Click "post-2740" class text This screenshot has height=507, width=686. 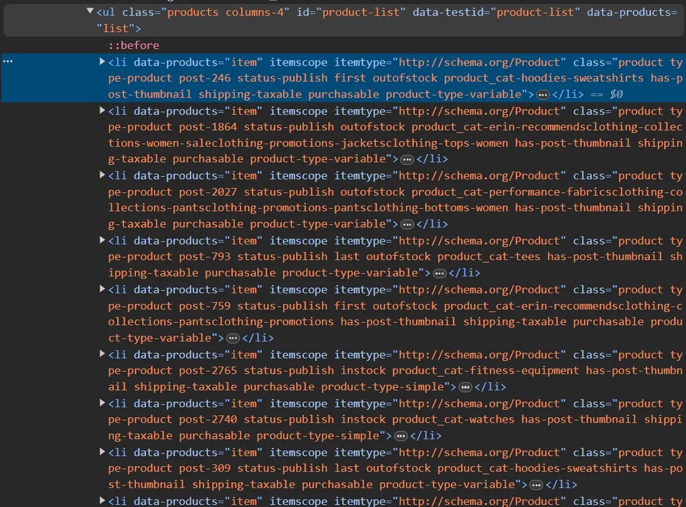point(208,419)
